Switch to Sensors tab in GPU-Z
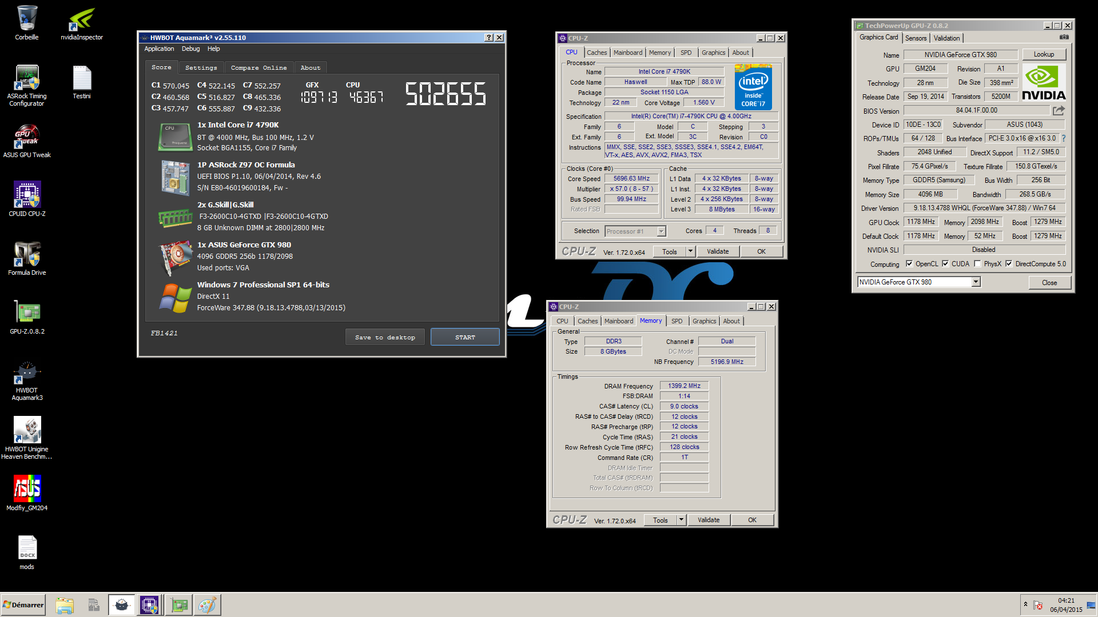Image resolution: width=1098 pixels, height=617 pixels. 916,38
